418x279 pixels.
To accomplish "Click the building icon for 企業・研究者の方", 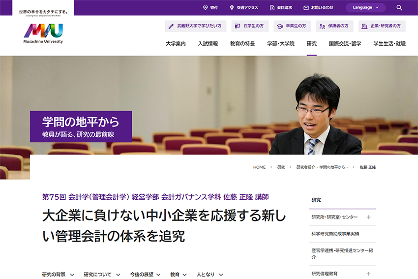I will (364, 26).
